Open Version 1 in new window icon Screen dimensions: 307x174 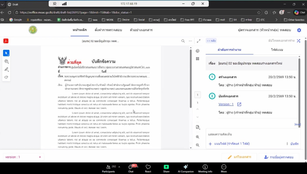(239, 104)
